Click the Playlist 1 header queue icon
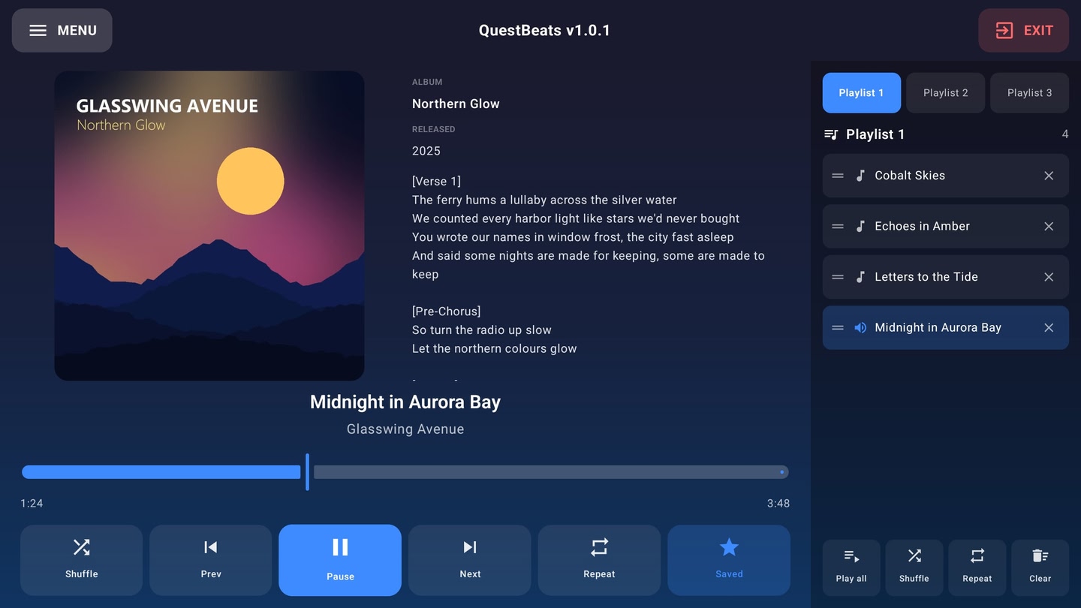This screenshot has width=1081, height=608. coord(831,134)
